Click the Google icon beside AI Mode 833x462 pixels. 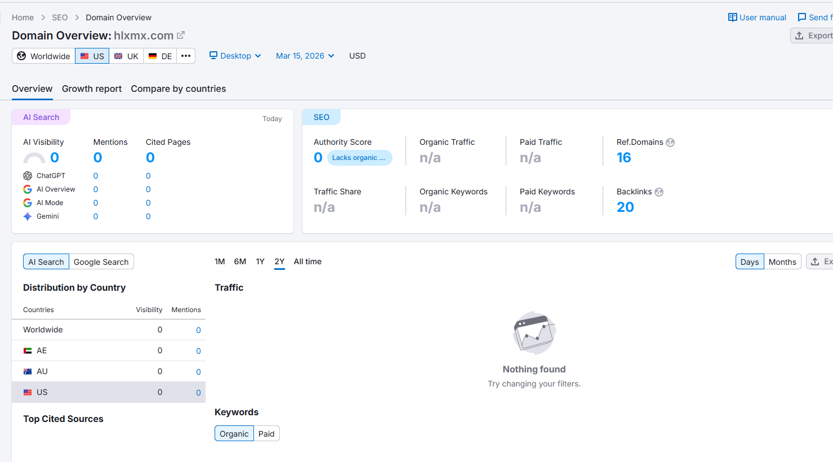click(x=28, y=203)
